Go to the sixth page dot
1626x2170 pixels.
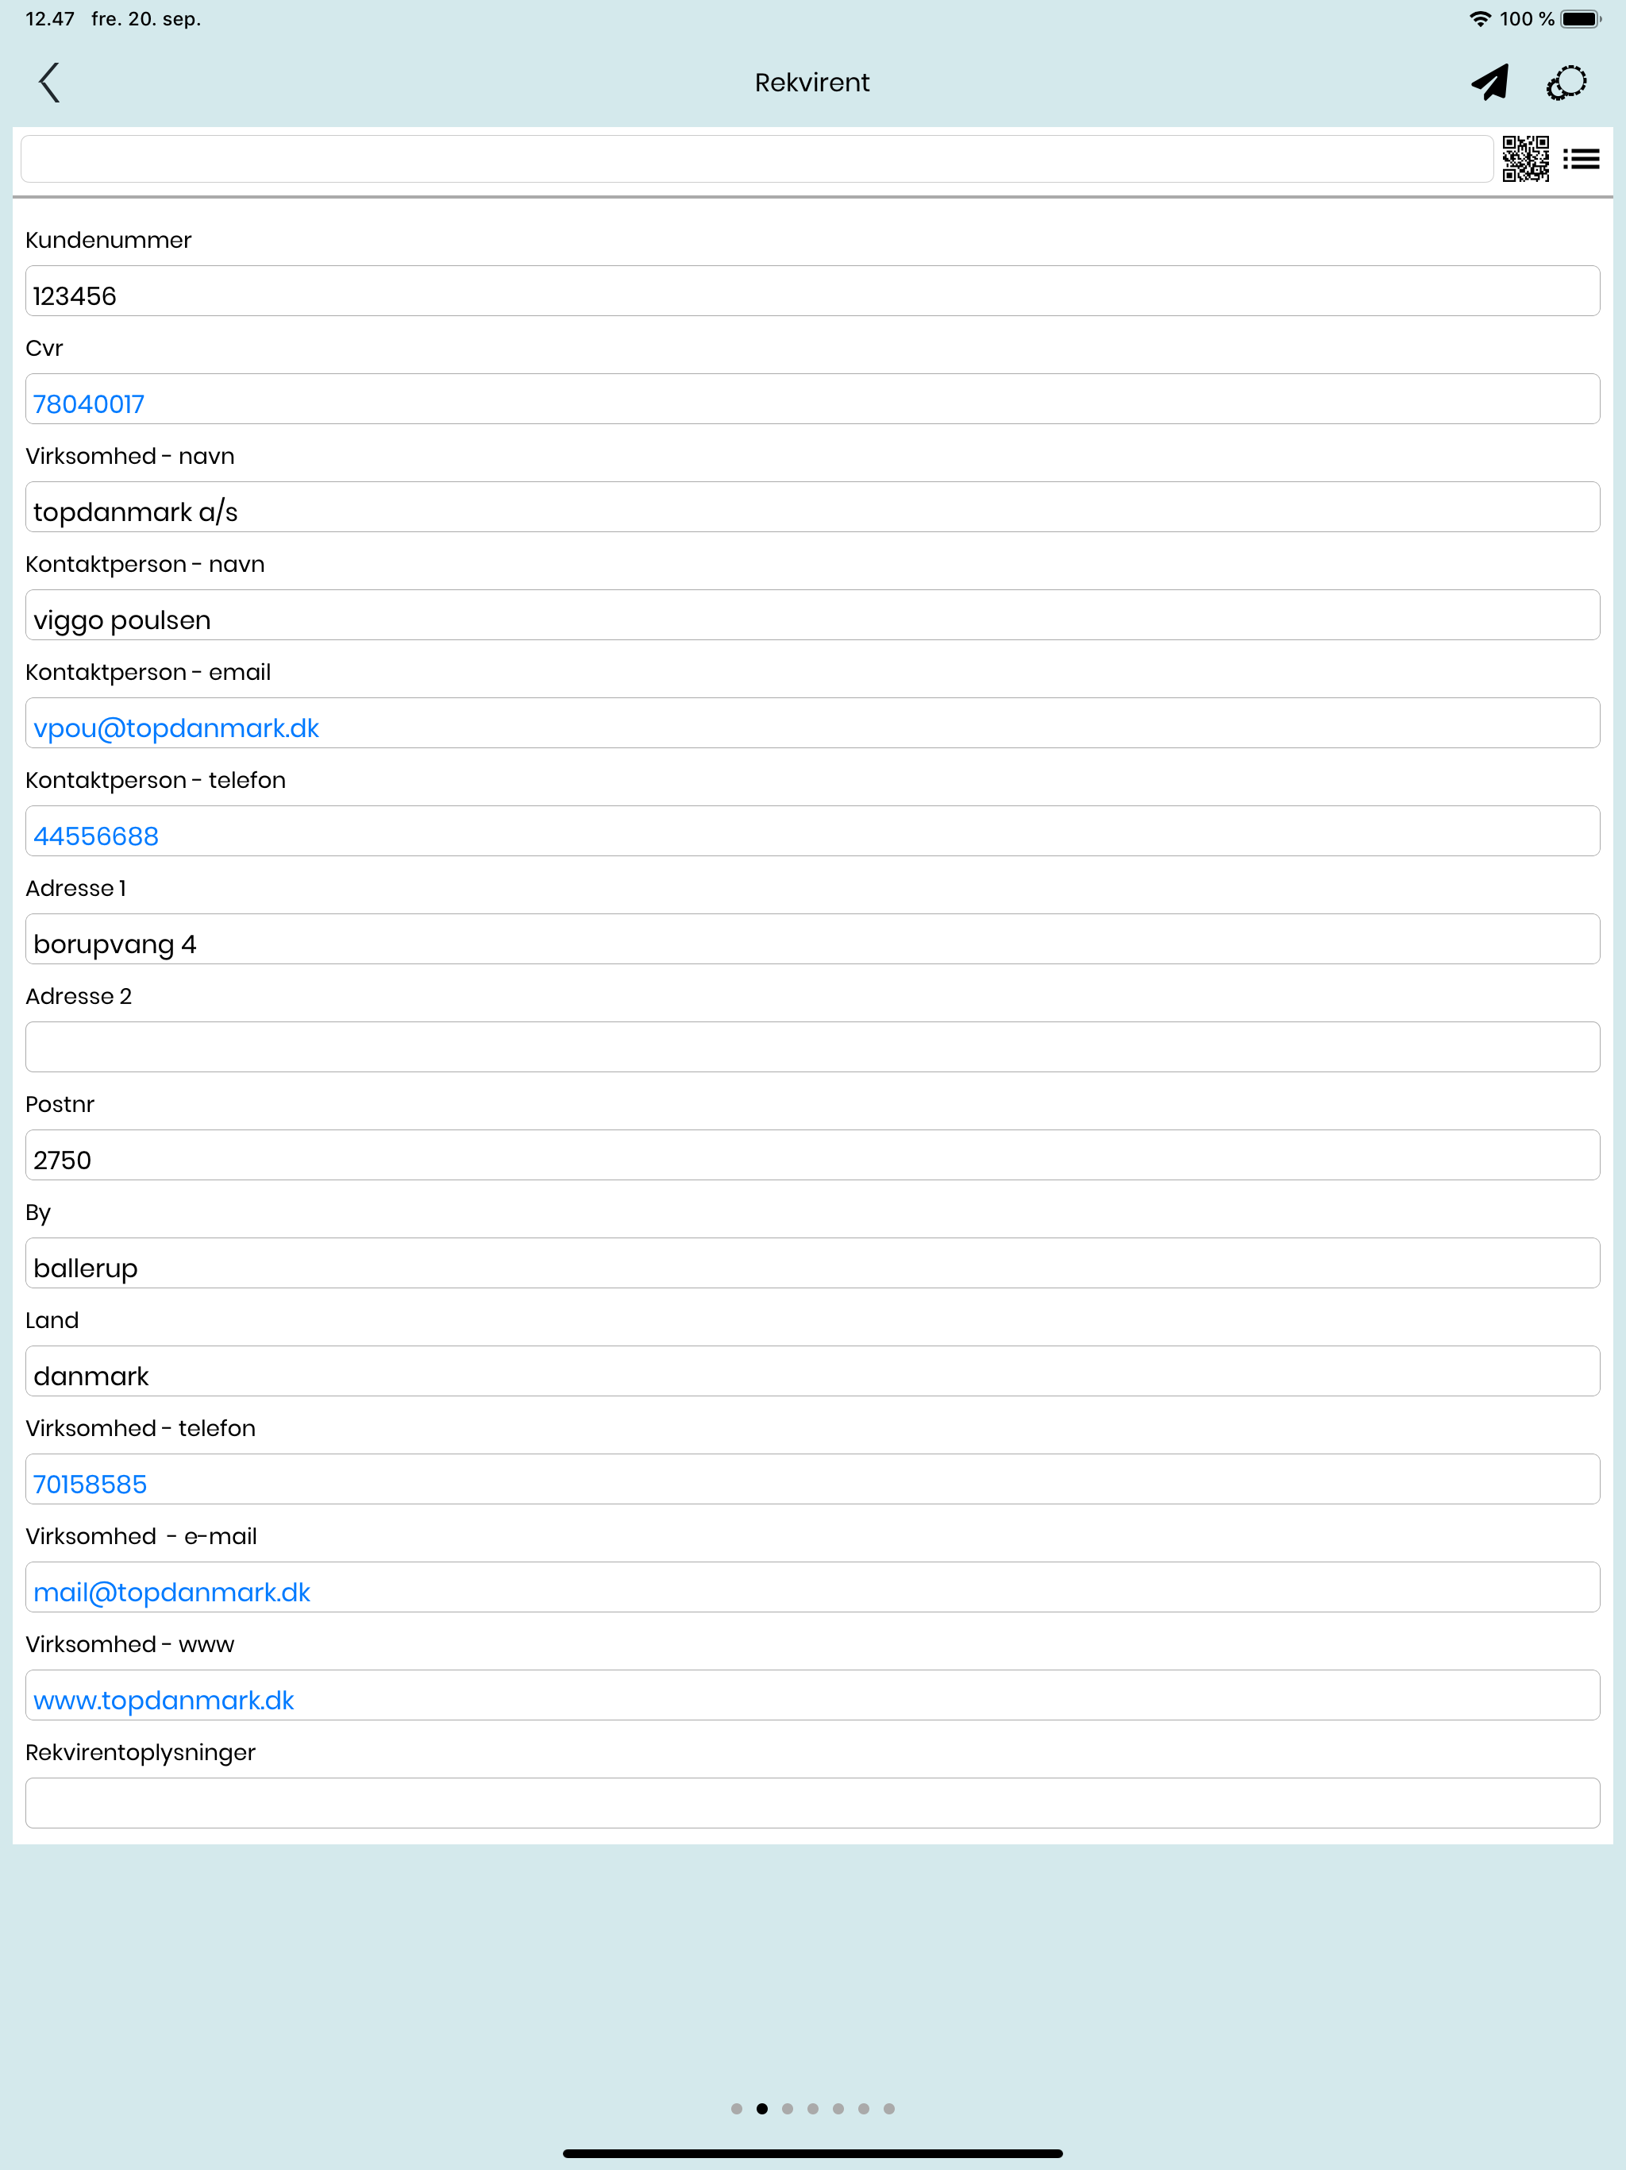[x=864, y=2108]
